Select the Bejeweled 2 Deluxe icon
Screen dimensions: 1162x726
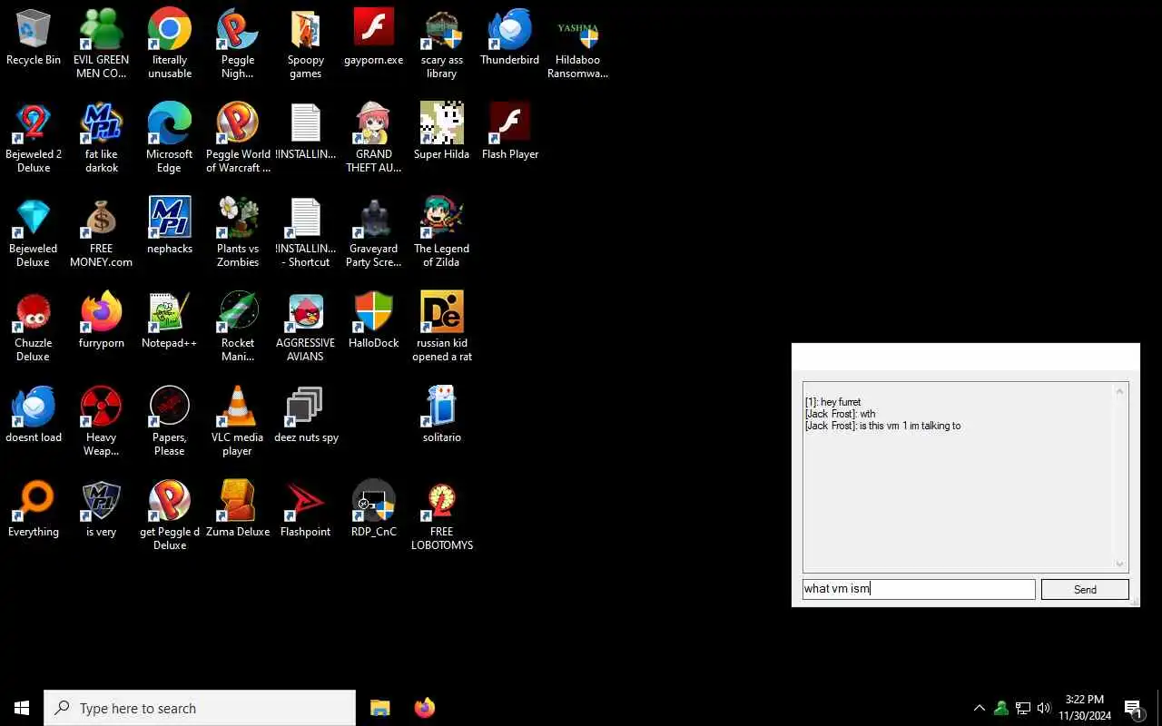point(34,138)
